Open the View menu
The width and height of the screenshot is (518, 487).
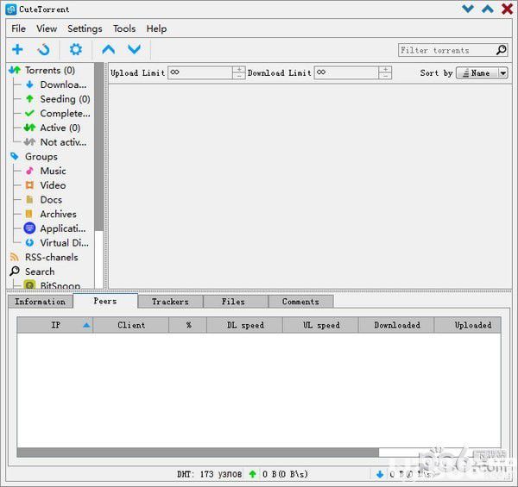pos(47,28)
